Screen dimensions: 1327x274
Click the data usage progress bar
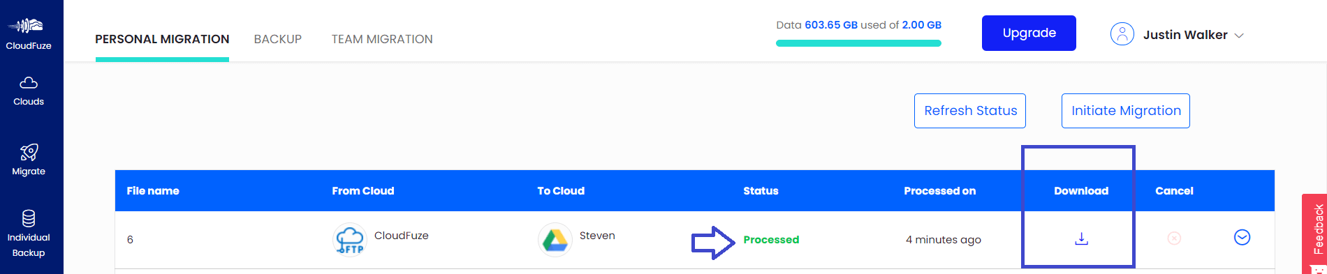(858, 43)
